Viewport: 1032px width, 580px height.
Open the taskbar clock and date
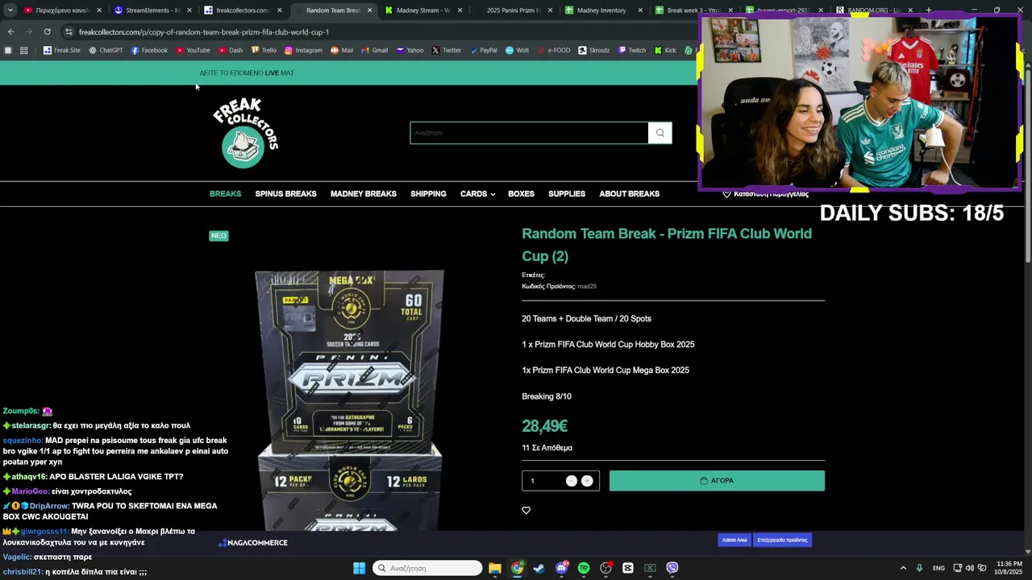1009,568
